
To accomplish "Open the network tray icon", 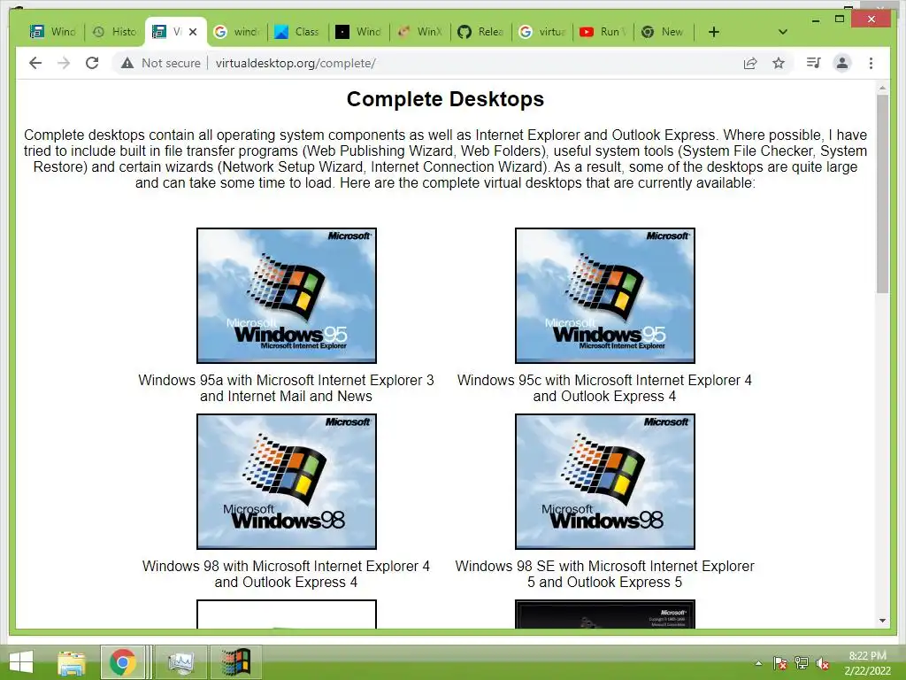I will pyautogui.click(x=802, y=663).
